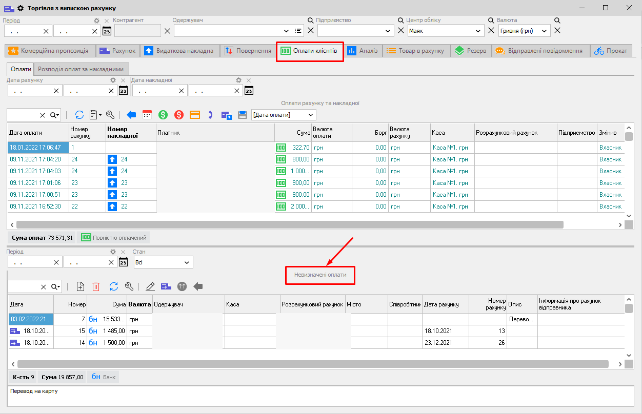Open the Повернення tab
The width and height of the screenshot is (642, 414).
[248, 51]
